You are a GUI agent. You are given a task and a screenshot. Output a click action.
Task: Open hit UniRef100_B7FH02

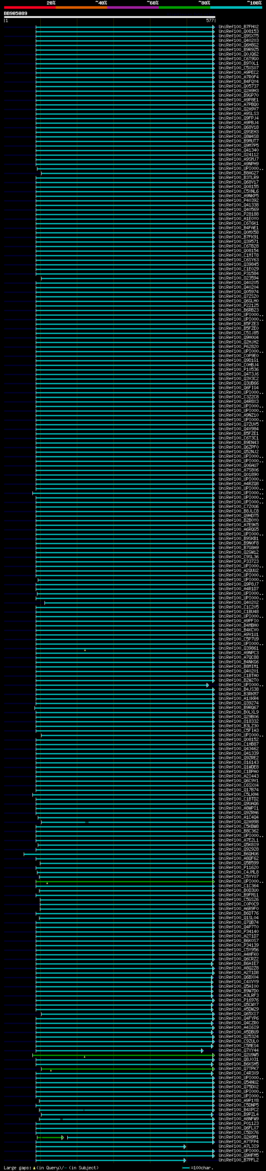pos(238,27)
